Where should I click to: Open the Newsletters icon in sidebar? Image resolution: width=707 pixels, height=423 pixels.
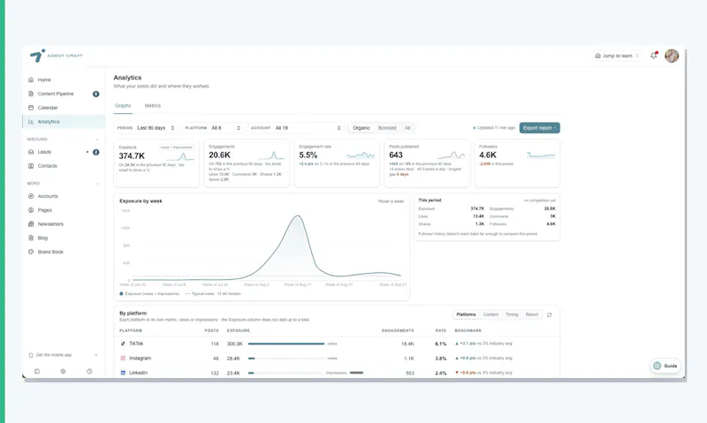point(31,224)
